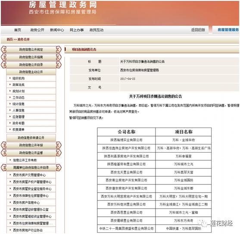Click the 返回旧版 link
240x234 pixels.
click(198, 30)
